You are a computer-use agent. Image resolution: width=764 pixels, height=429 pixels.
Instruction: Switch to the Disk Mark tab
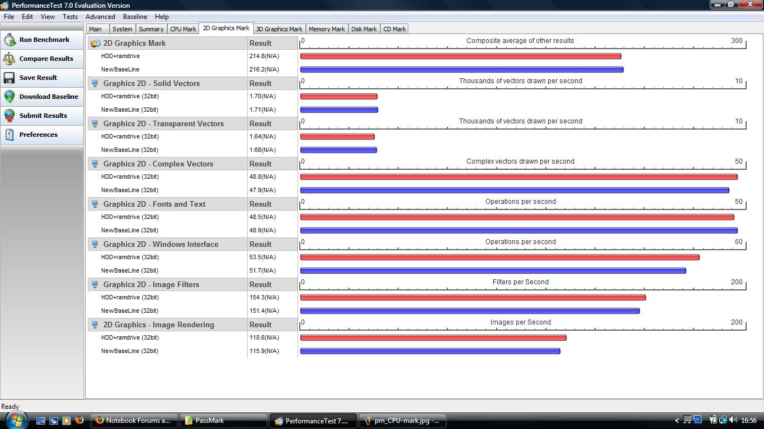click(364, 29)
